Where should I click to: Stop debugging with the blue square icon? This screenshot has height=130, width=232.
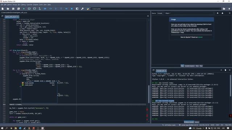(x=72, y=9)
